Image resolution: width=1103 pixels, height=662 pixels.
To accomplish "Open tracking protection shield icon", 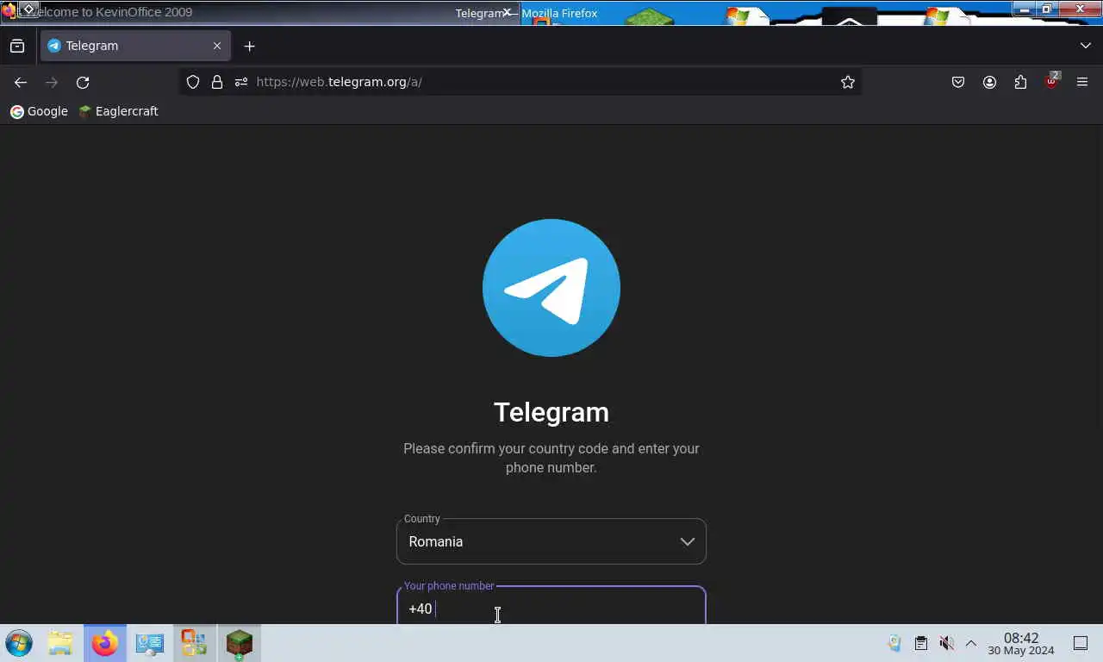I will (x=193, y=82).
